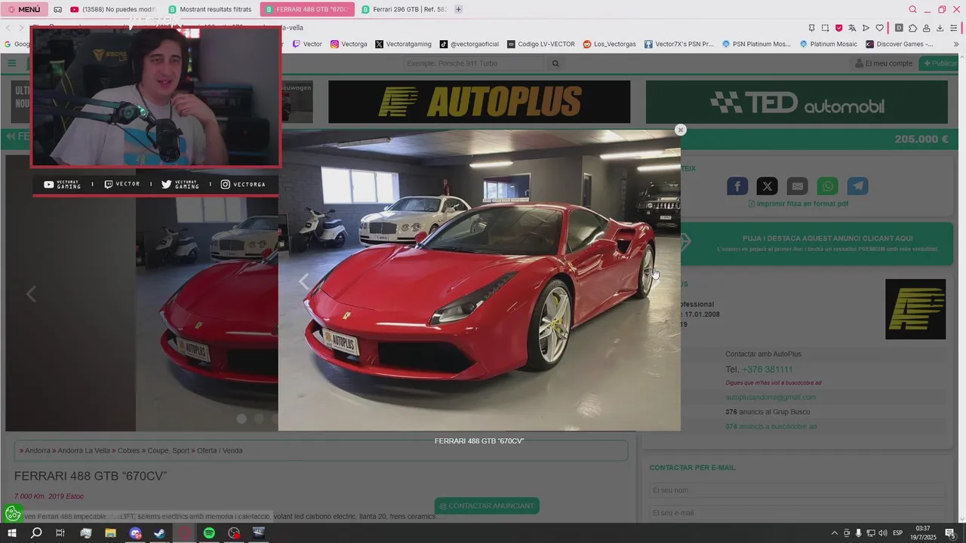Share the listing via Telegram
This screenshot has width=966, height=543.
857,186
